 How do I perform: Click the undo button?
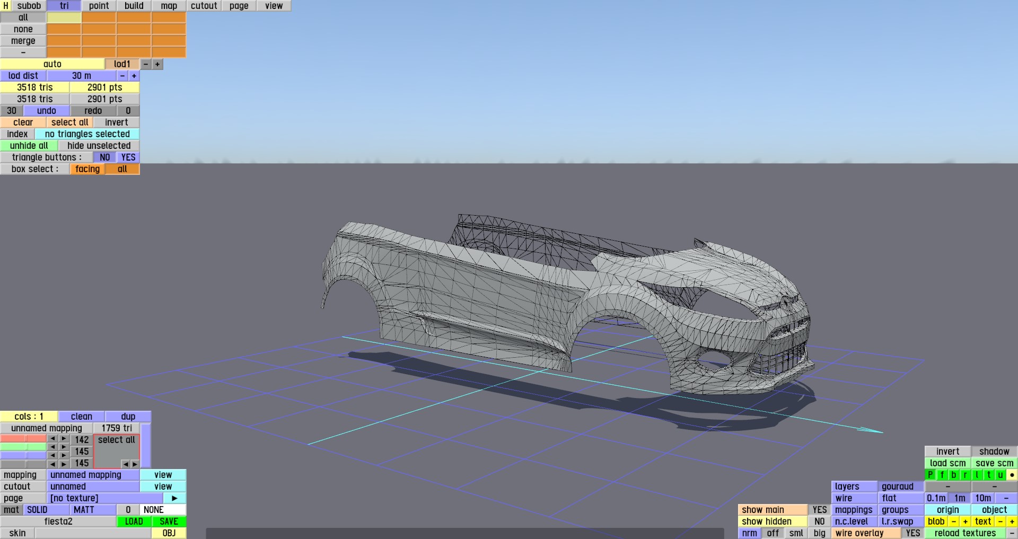tap(47, 111)
